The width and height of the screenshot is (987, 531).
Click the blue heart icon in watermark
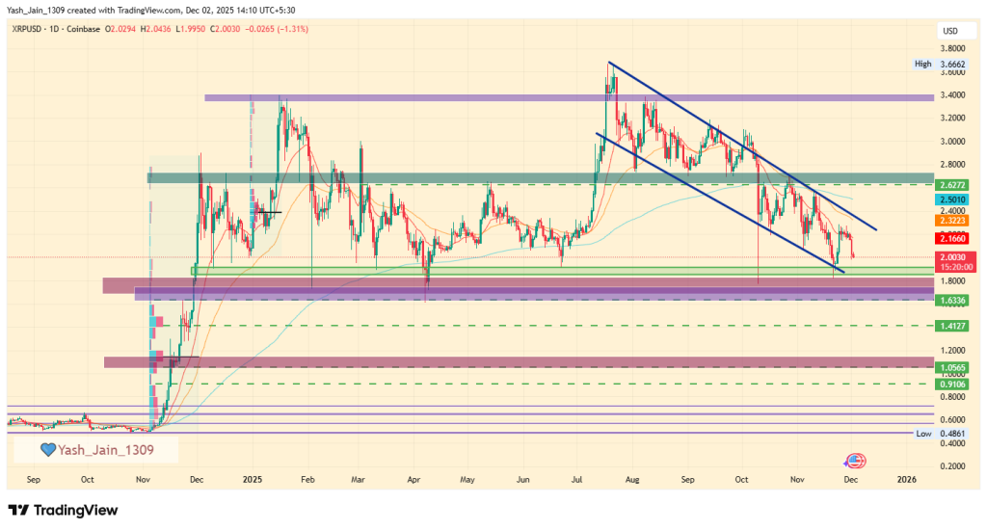(47, 450)
